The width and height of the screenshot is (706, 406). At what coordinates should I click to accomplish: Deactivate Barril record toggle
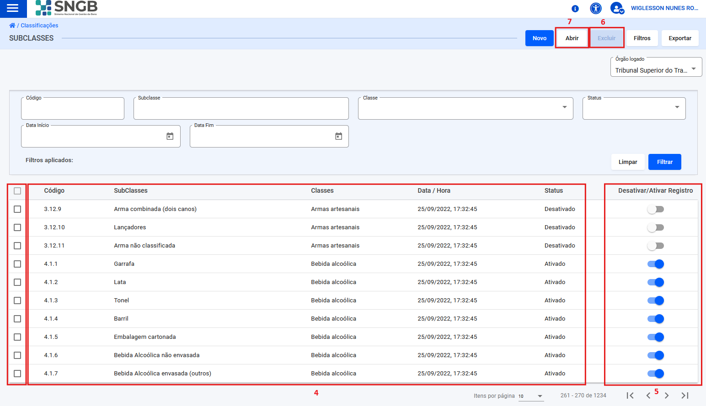[x=656, y=319]
